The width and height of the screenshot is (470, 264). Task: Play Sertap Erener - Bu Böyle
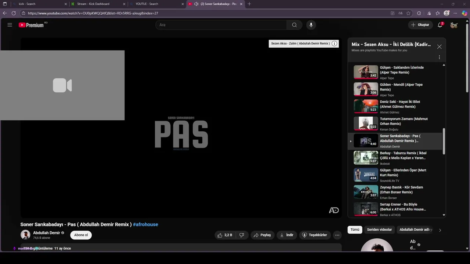(x=395, y=209)
